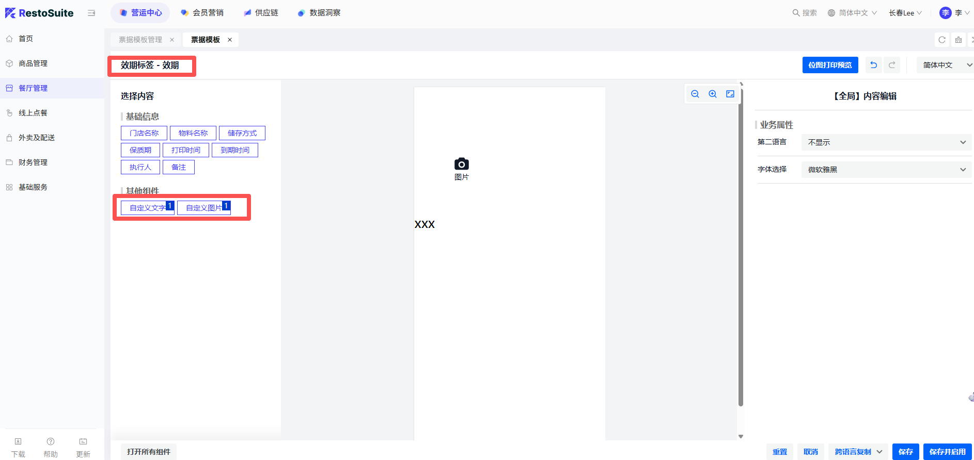The image size is (974, 460).
Task: Undo the last template edit
Action: coord(873,65)
